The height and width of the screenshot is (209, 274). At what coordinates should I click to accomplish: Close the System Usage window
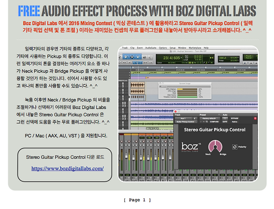click(x=160, y=84)
